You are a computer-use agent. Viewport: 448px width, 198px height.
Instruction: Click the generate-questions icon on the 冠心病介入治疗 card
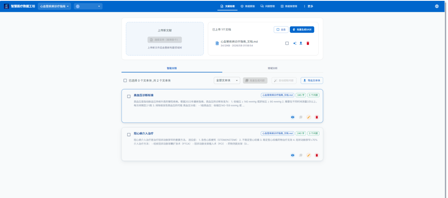[x=301, y=155]
